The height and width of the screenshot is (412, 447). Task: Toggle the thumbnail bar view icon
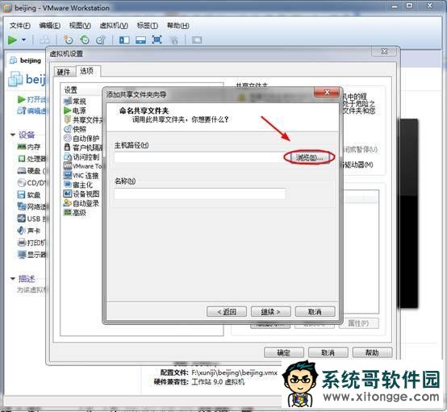tap(140, 40)
